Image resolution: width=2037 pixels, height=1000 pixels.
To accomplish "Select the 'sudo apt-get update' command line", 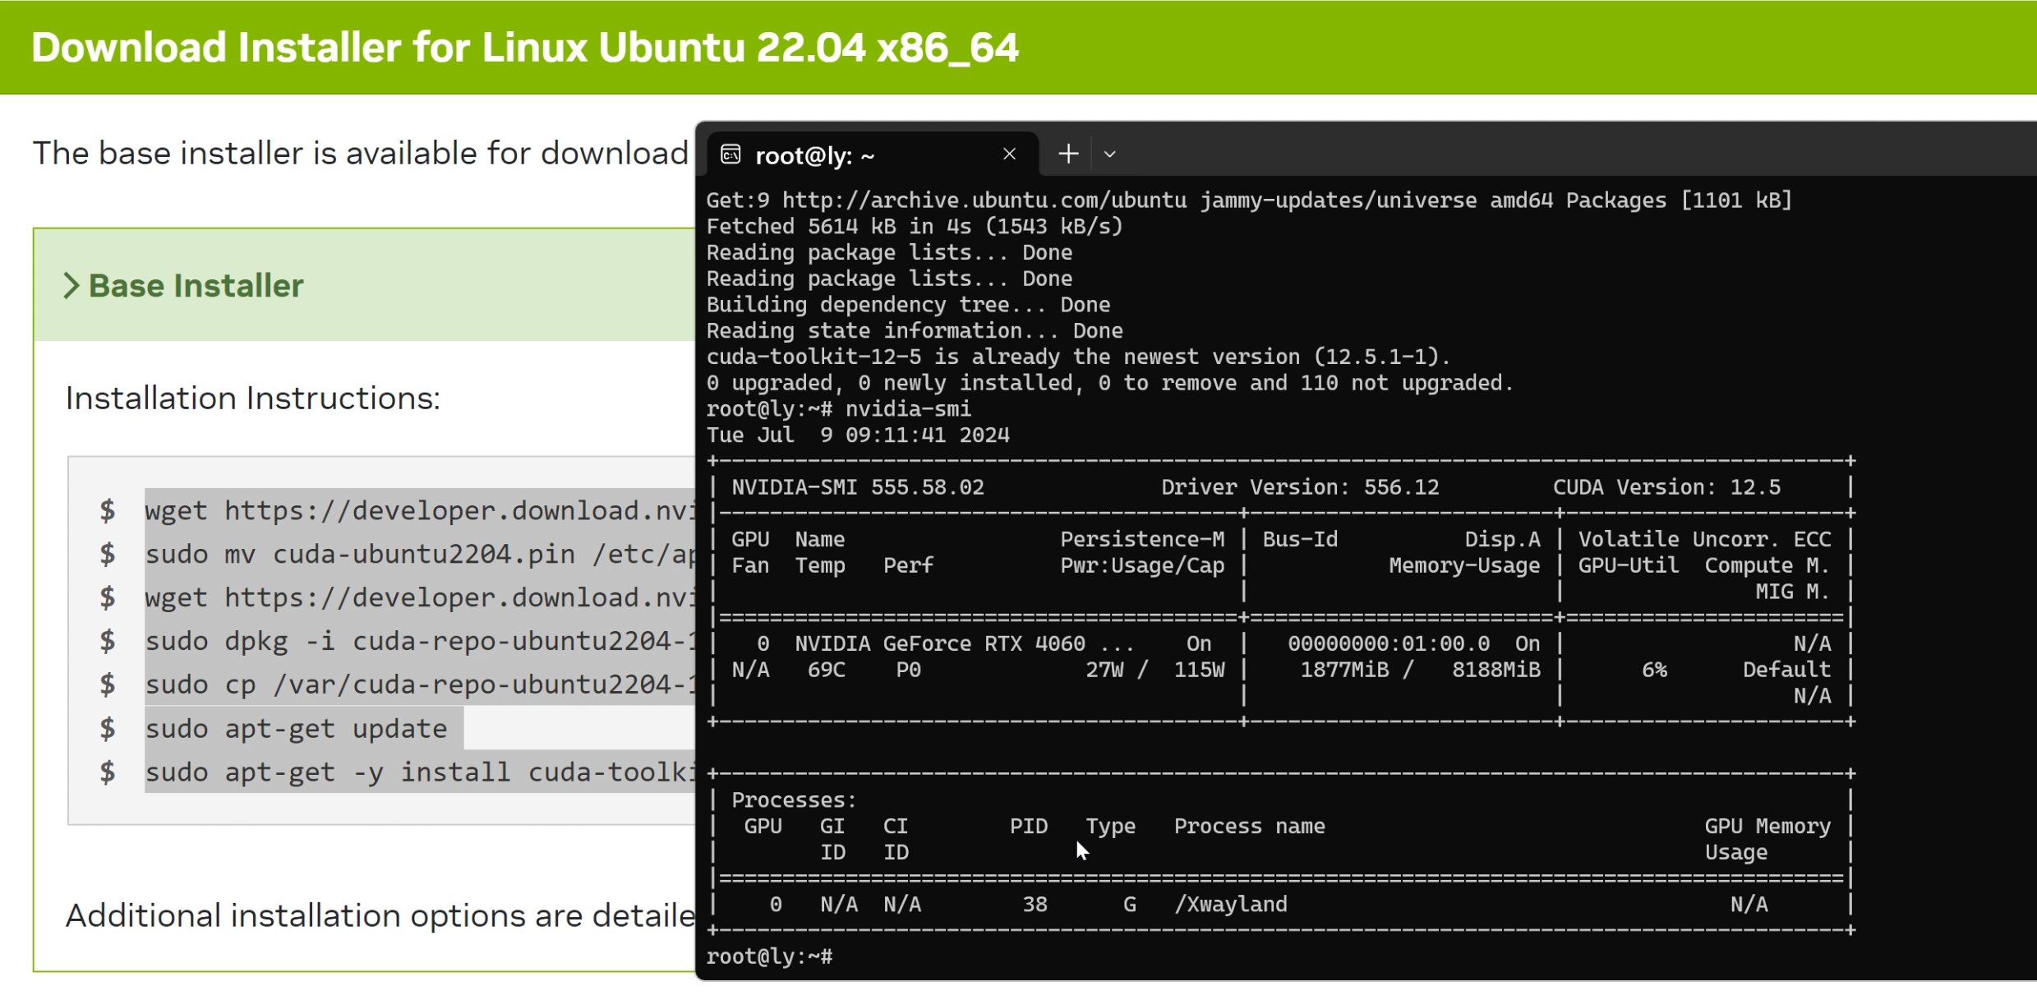I will click(296, 729).
